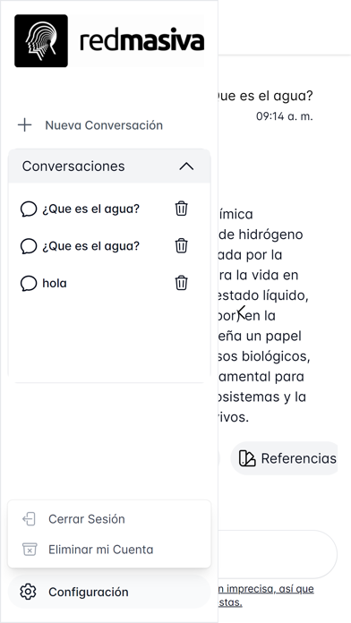Click the archive icon beside Eliminar mi Cuenta
Viewport: 351px width, 623px height.
coord(30,550)
